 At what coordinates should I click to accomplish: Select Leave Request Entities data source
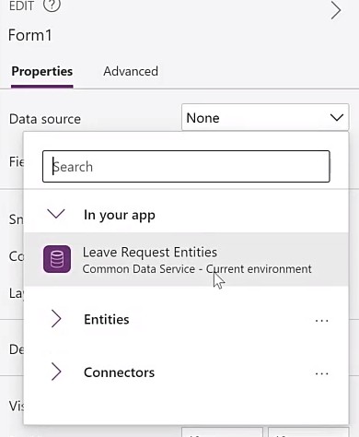click(186, 259)
